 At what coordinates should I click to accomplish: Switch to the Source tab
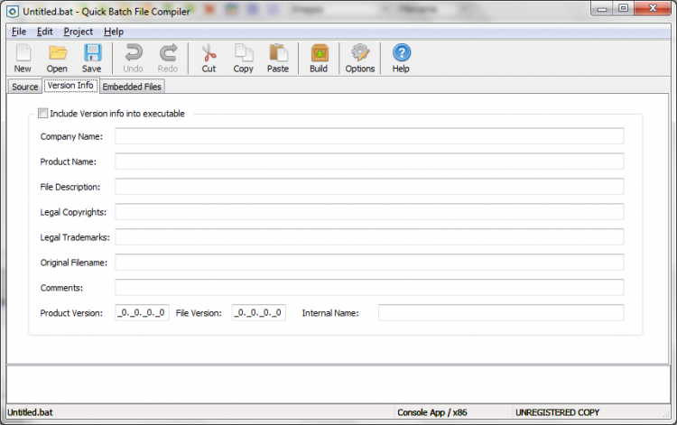pyautogui.click(x=25, y=87)
